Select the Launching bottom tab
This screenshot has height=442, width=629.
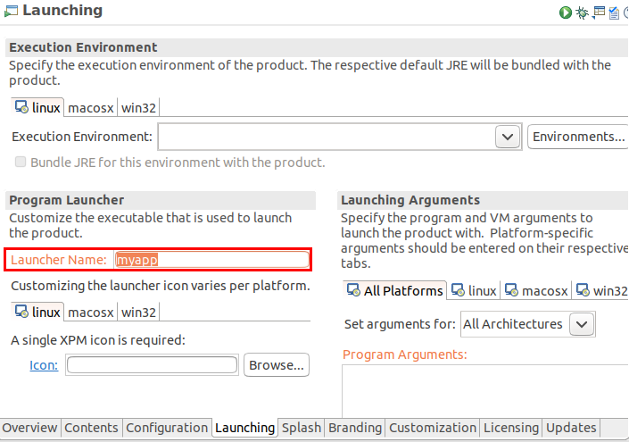[244, 428]
